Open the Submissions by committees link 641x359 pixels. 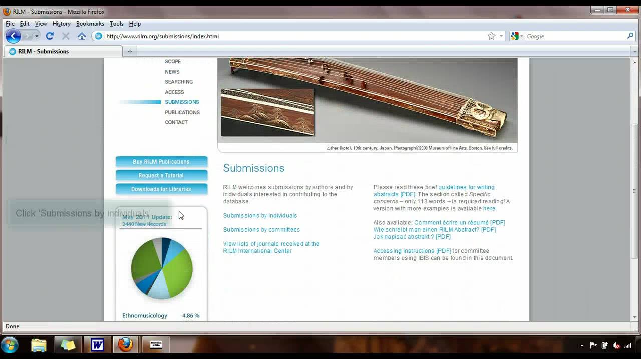pyautogui.click(x=261, y=230)
